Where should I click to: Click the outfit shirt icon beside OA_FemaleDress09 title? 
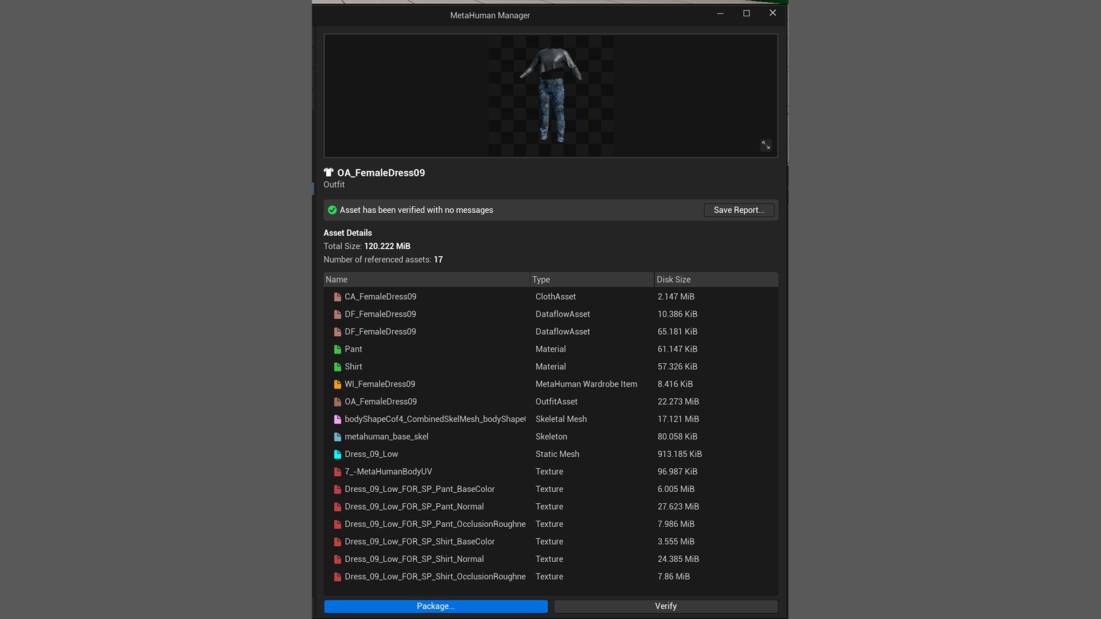pos(329,172)
